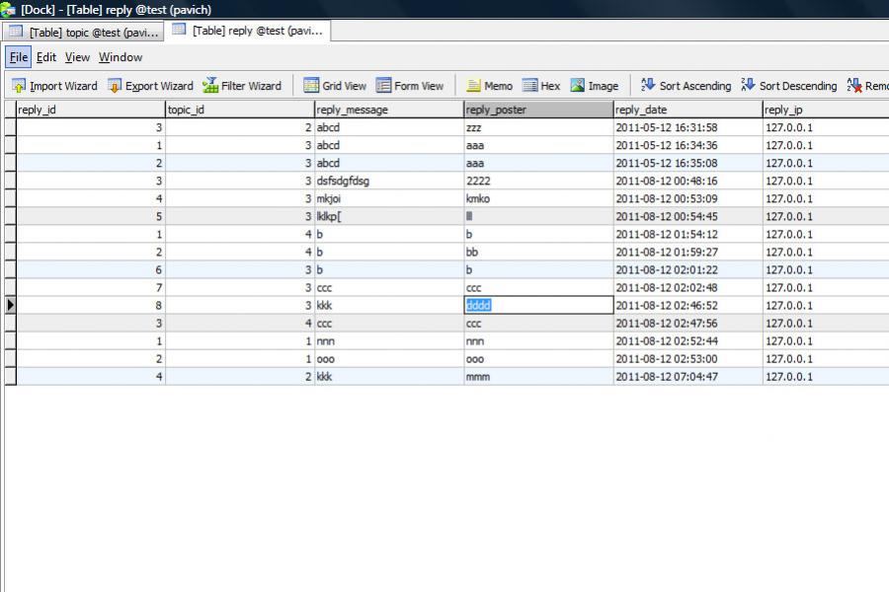Show the Hex viewer

(x=541, y=86)
